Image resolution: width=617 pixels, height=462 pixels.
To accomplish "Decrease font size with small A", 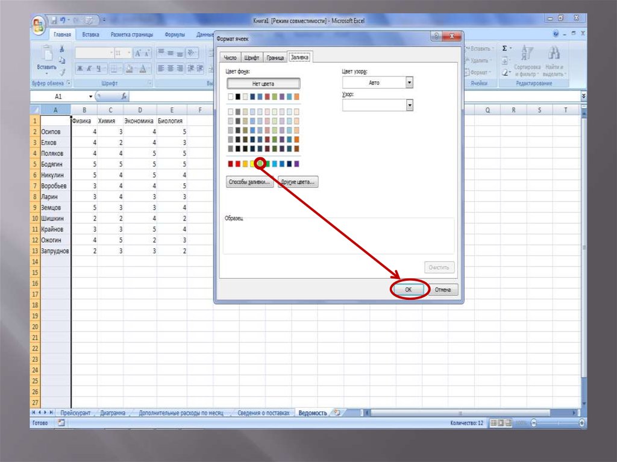I will pyautogui.click(x=147, y=53).
